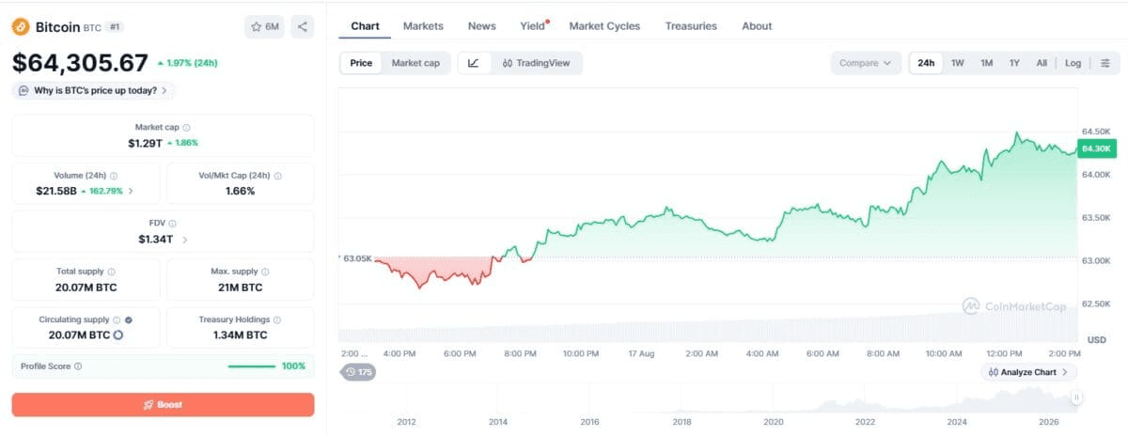Open the Chart tab
The width and height of the screenshot is (1128, 436).
tap(365, 26)
